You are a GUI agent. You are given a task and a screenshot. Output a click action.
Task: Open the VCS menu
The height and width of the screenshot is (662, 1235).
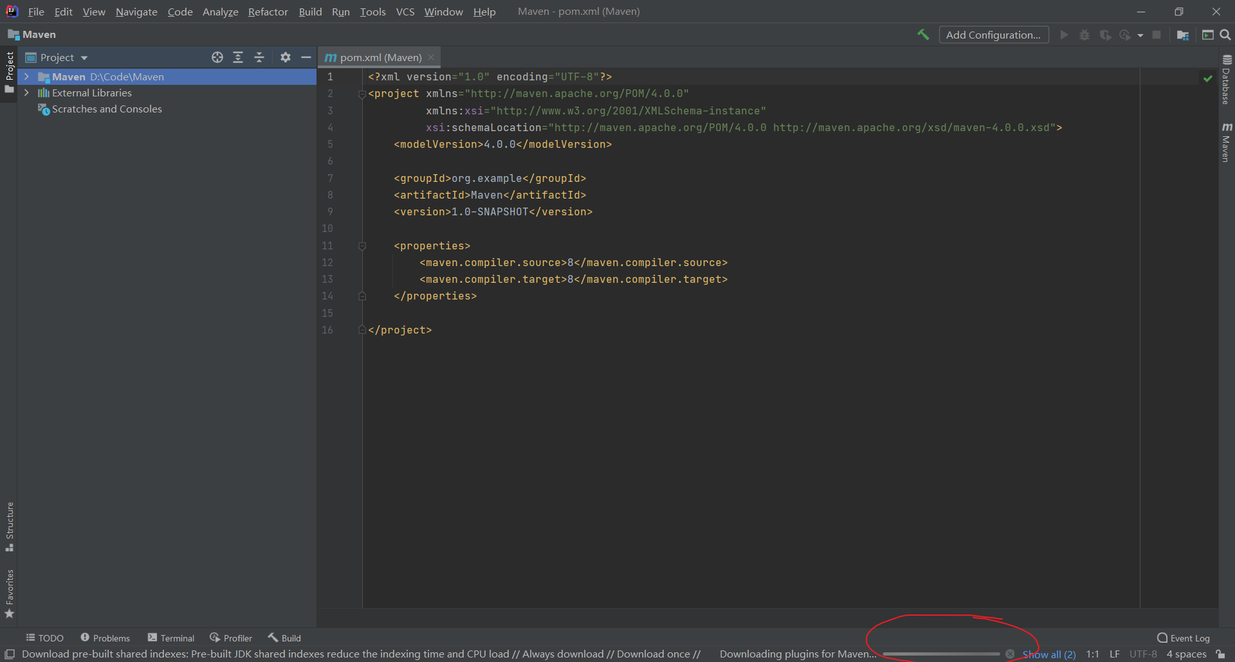pyautogui.click(x=405, y=12)
